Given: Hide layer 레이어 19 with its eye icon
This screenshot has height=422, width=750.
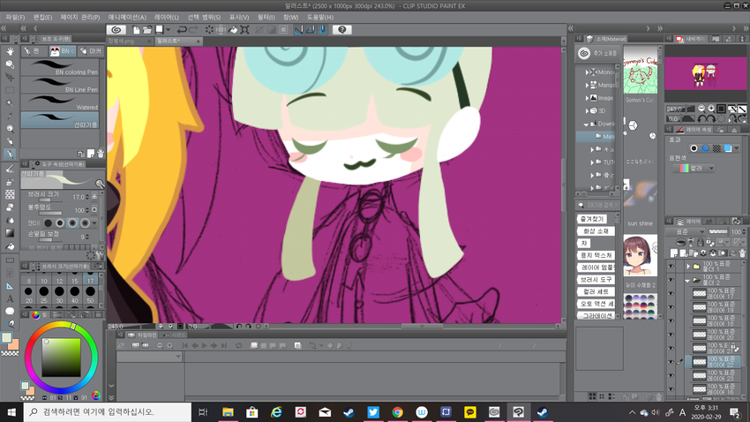Looking at the screenshot, I should click(x=671, y=307).
